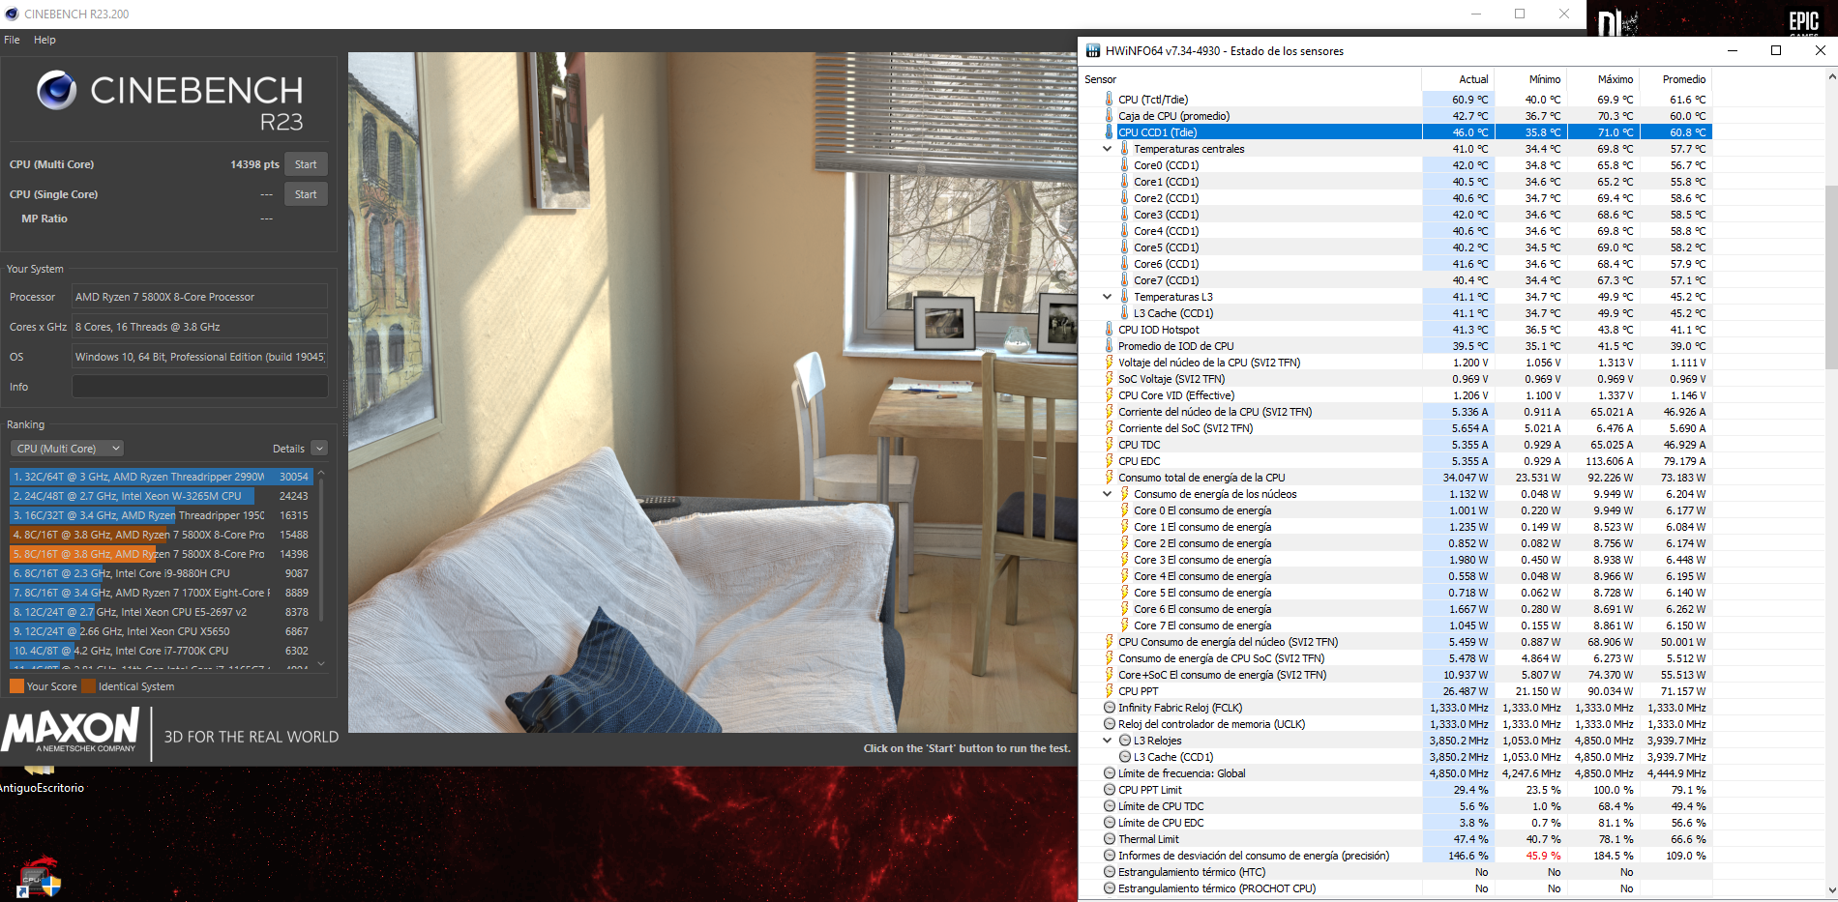Click the HWiNFO64 title bar app icon
This screenshot has width=1838, height=902.
[x=1093, y=50]
